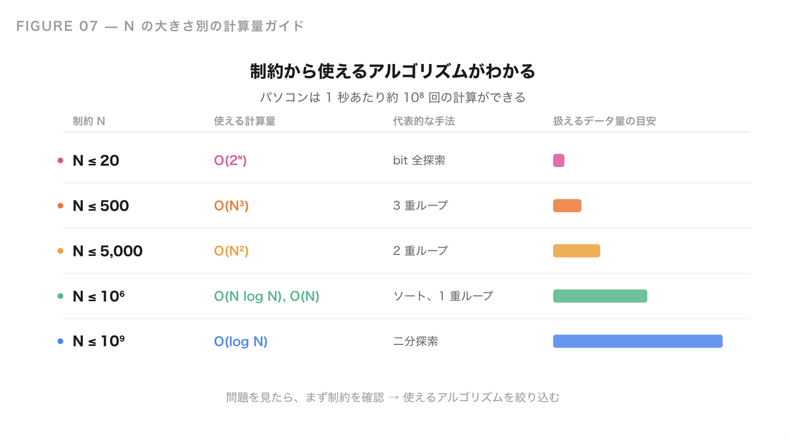The width and height of the screenshot is (788, 438).
Task: Click the 扱えるデータ量の目安 column header
Action: tap(604, 121)
